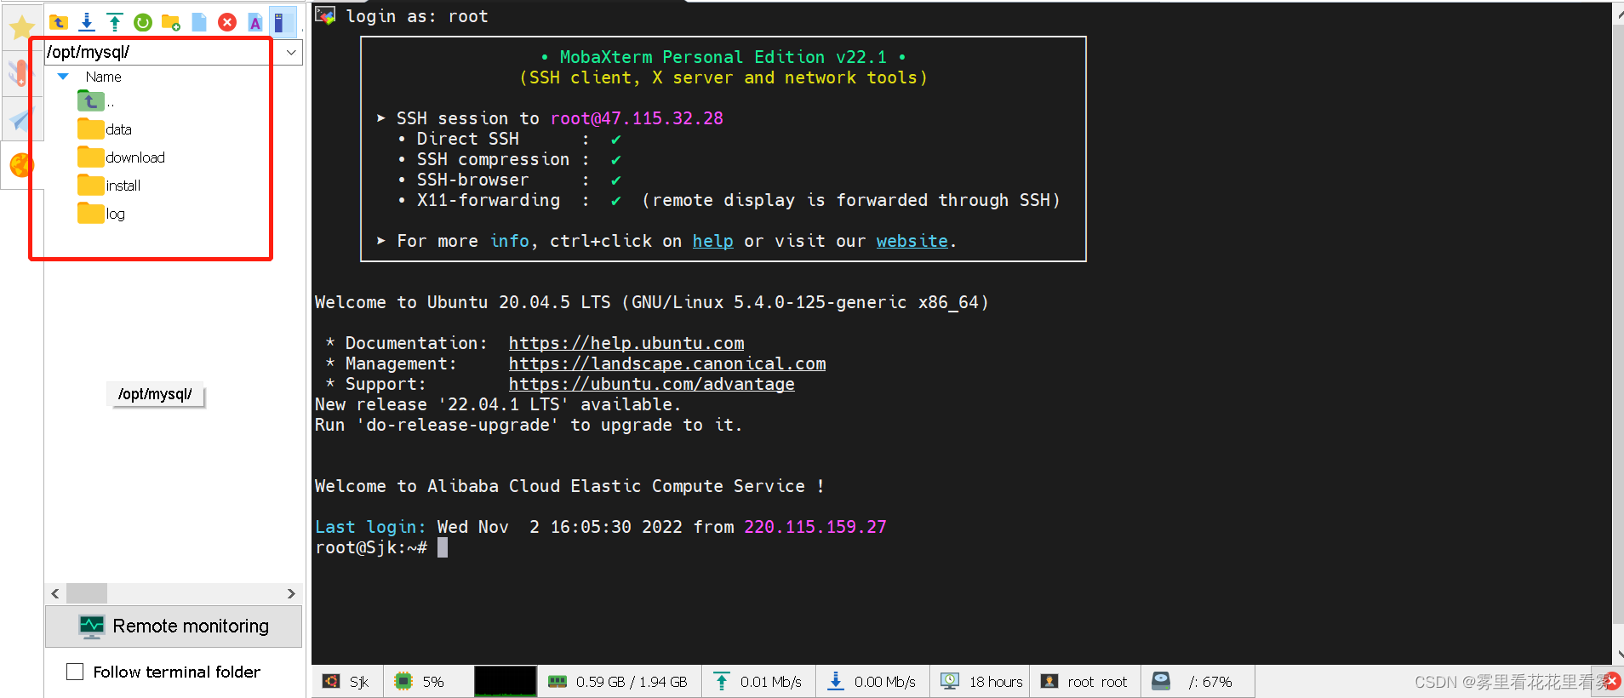
Task: Create a new folder toolbar icon
Action: (x=171, y=22)
